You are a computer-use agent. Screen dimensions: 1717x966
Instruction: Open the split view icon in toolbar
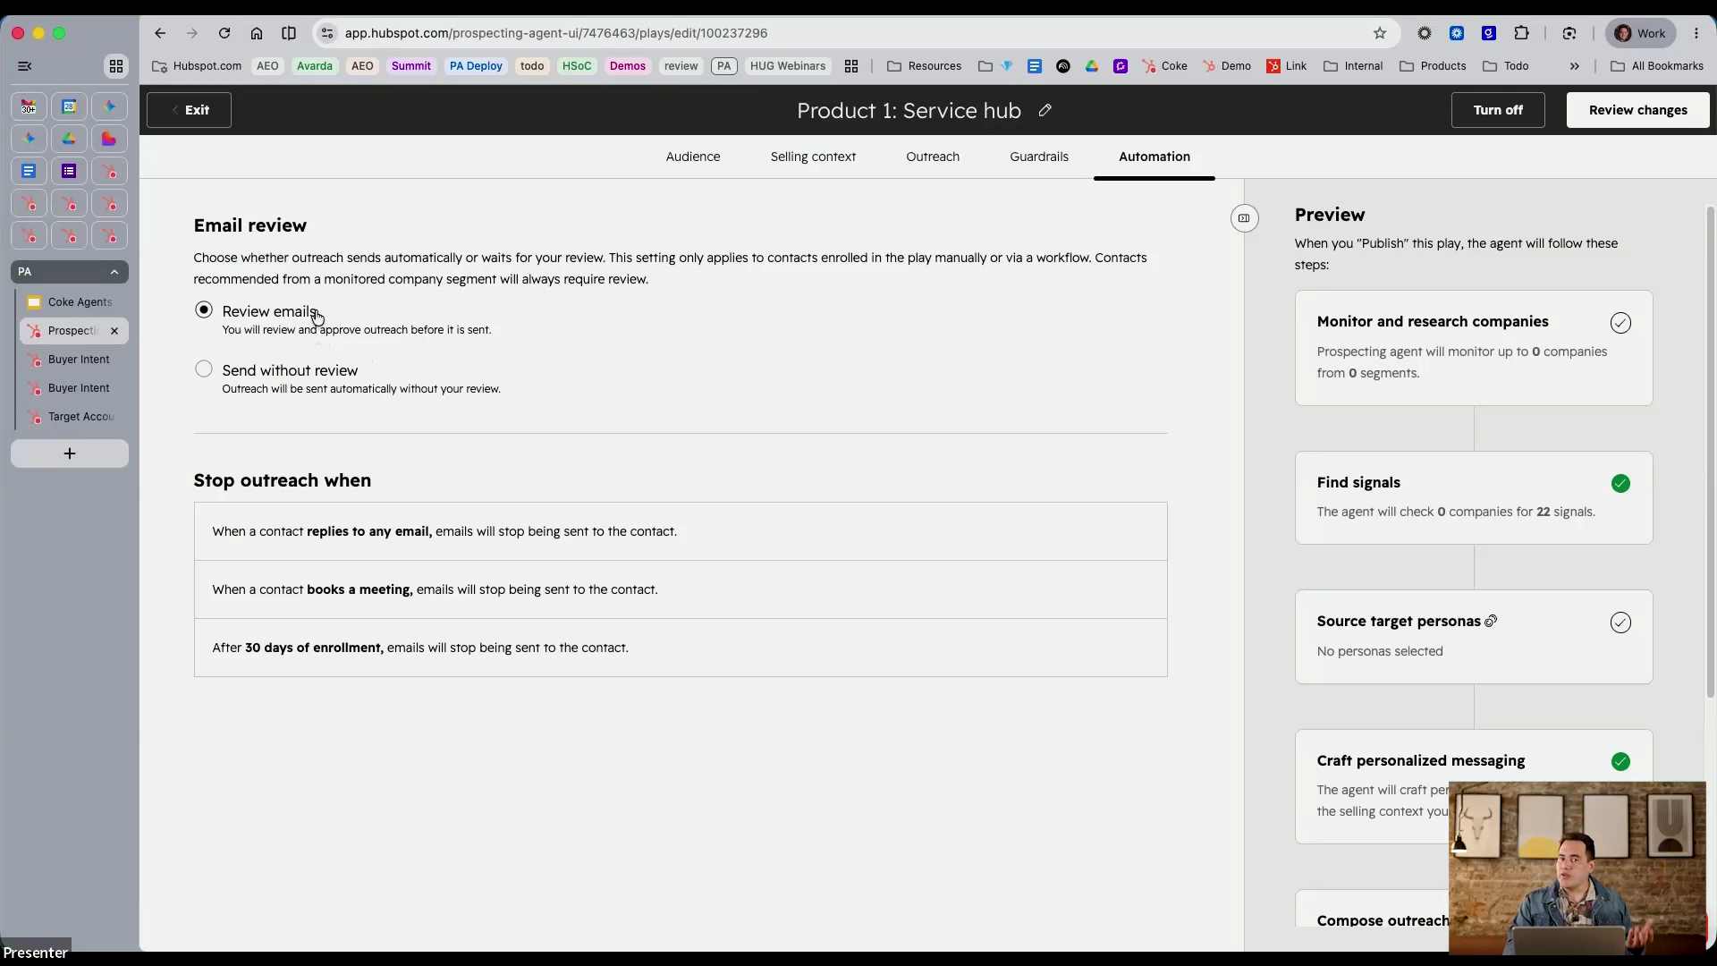(289, 33)
